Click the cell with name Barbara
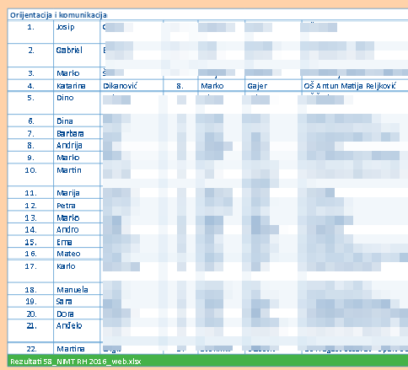This screenshot has width=408, height=370. (77, 133)
